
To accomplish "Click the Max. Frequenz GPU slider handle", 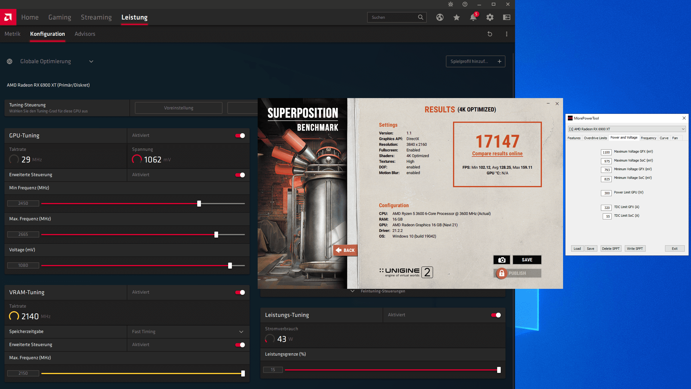I will (x=216, y=235).
